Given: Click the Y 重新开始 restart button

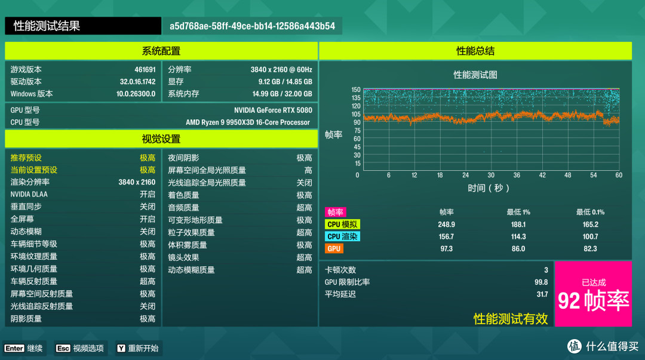Looking at the screenshot, I should click(x=138, y=348).
